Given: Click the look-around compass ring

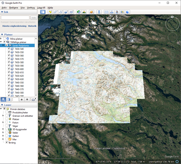Looking at the screenshot, I should (172, 24).
